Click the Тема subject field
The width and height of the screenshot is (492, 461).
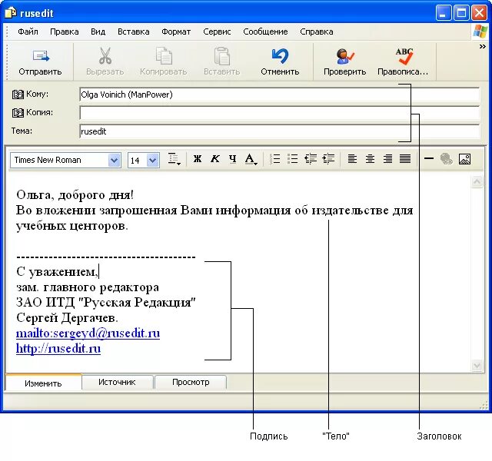coord(279,131)
